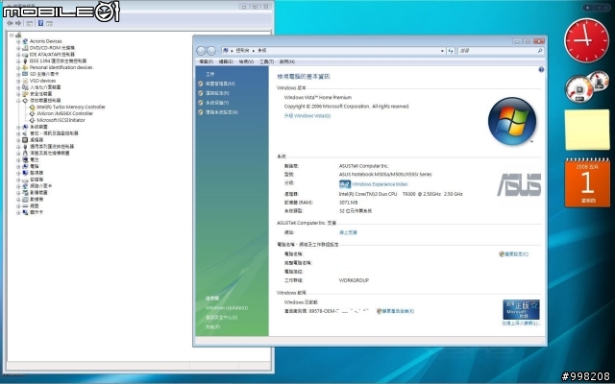Click the Forward button in System window

pyautogui.click(x=211, y=51)
